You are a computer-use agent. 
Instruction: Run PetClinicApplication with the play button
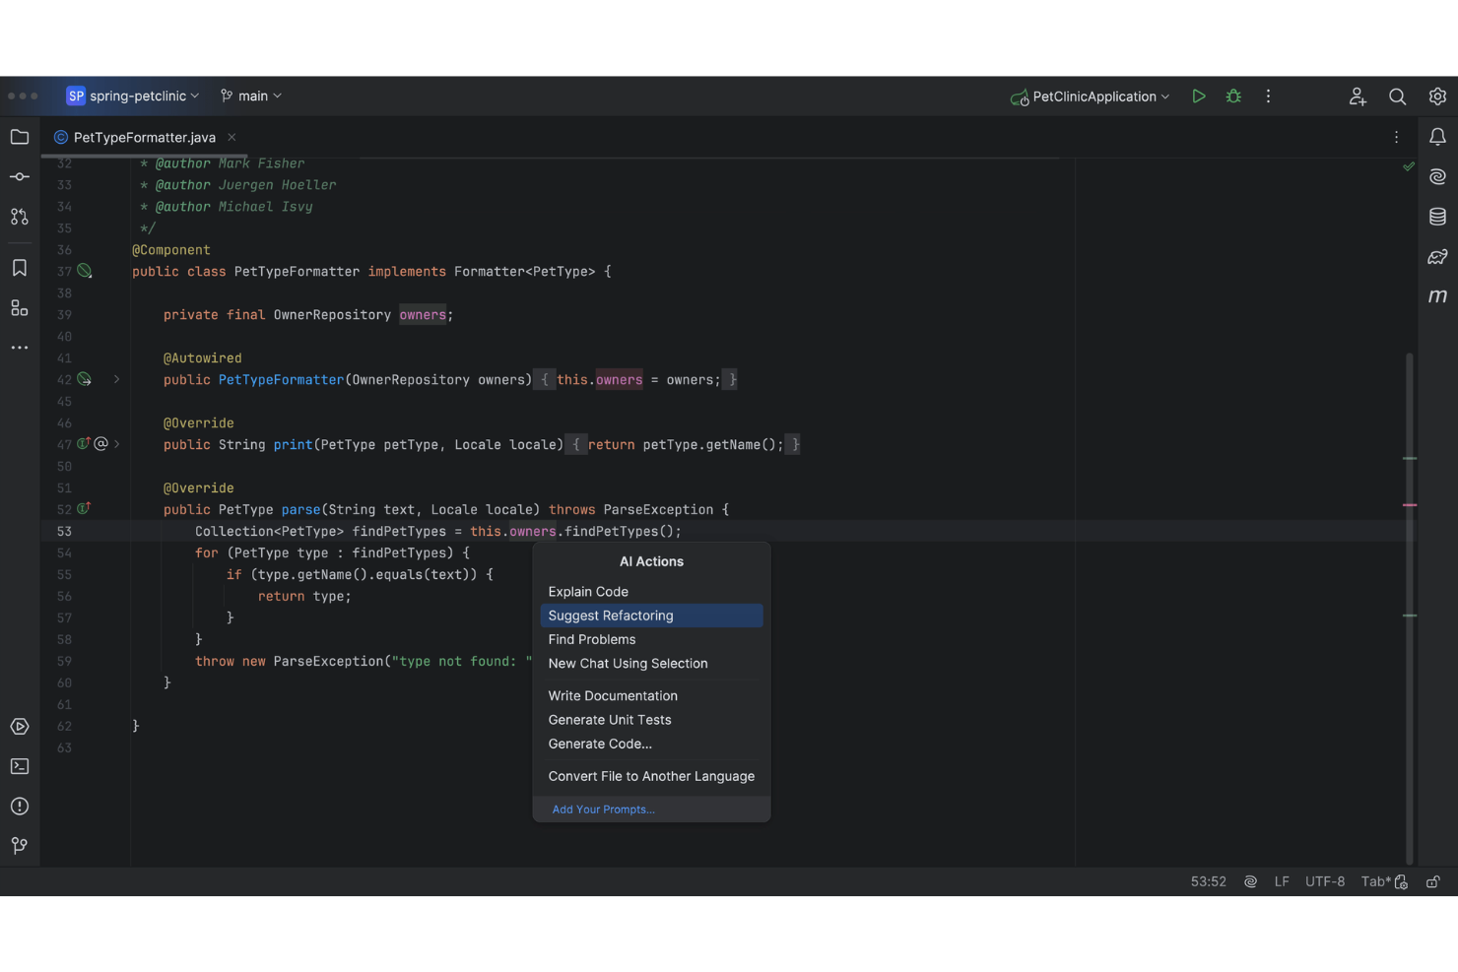tap(1198, 97)
